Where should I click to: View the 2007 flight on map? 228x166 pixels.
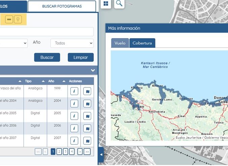87,140
